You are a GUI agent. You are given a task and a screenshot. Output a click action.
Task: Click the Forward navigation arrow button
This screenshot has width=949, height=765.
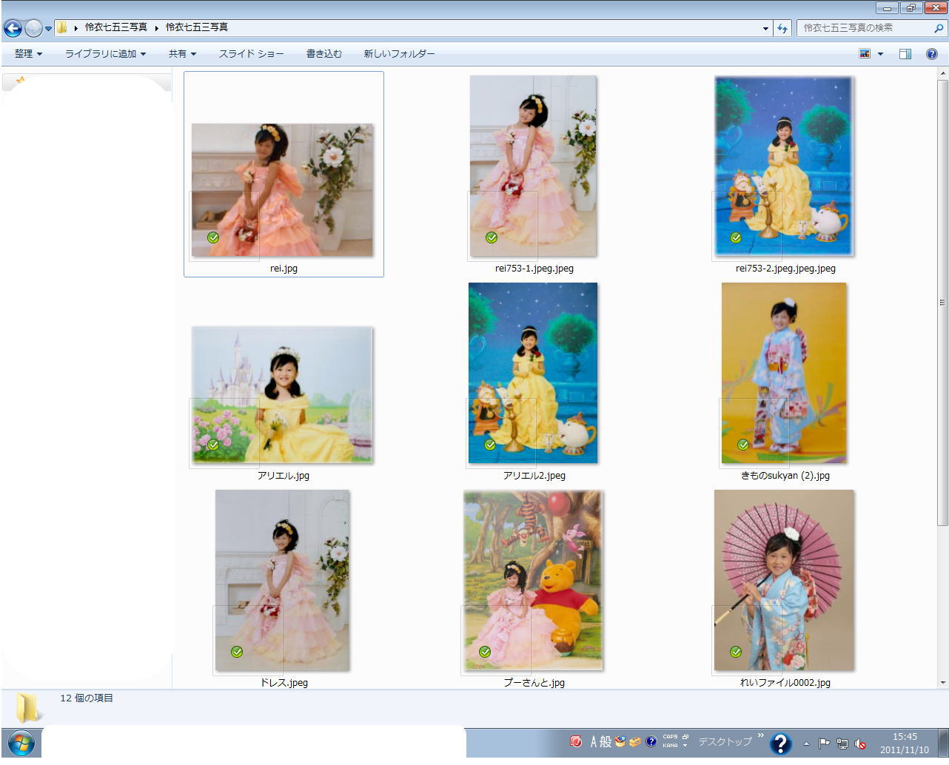[x=33, y=28]
